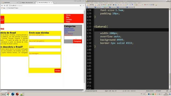Click the Sua mensagem text area
171x96 pixels.
point(45,61)
